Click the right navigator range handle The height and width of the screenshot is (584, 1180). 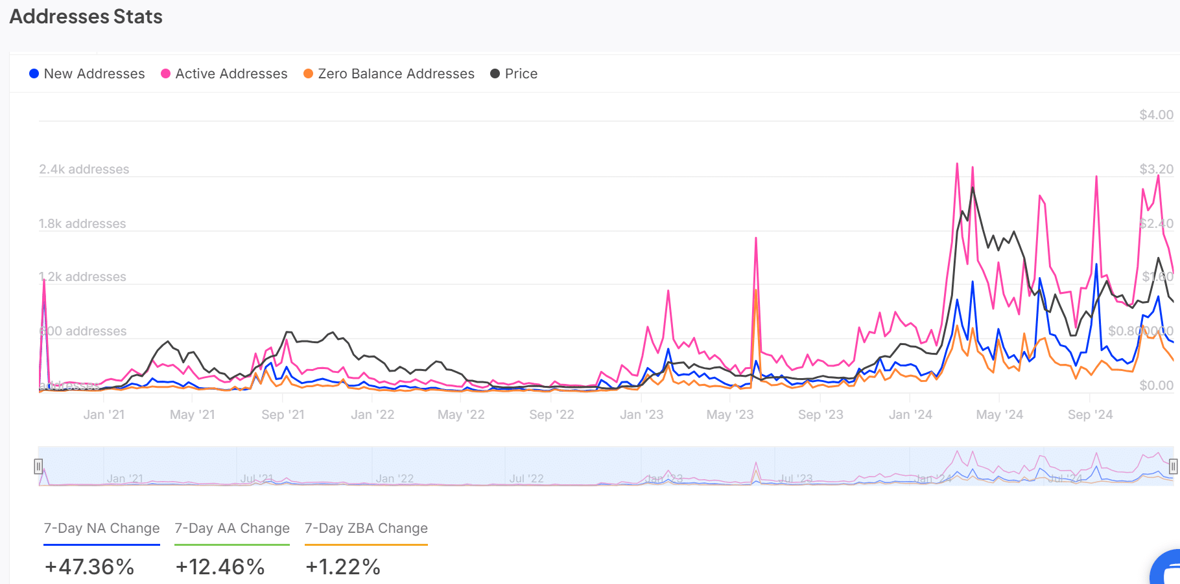point(1173,466)
